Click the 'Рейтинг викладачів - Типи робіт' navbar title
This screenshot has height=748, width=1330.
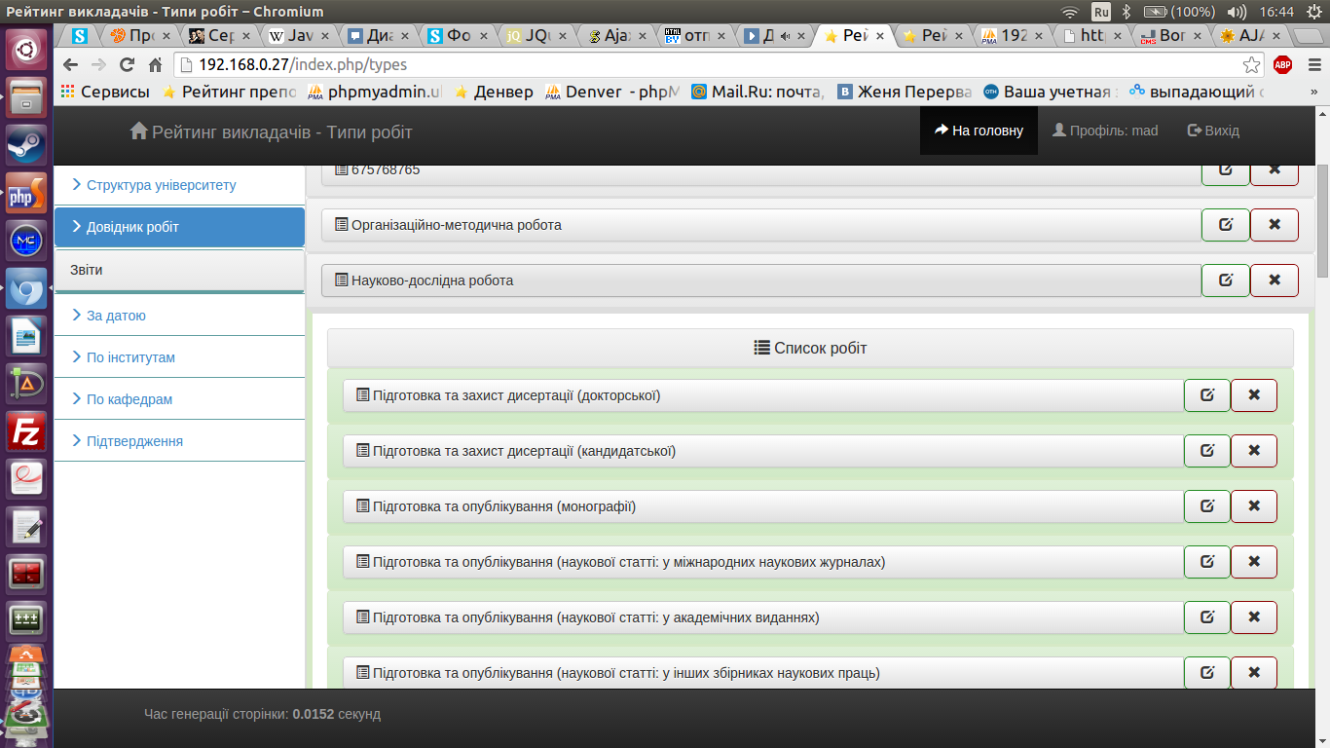272,131
